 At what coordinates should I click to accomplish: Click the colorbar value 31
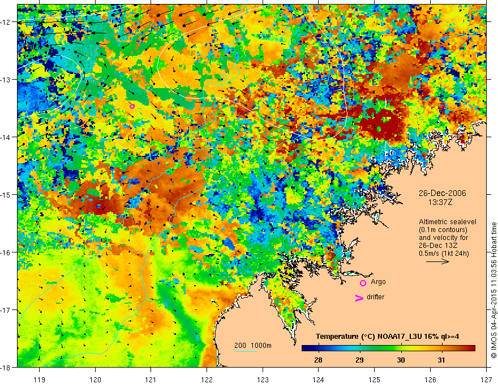pyautogui.click(x=441, y=360)
